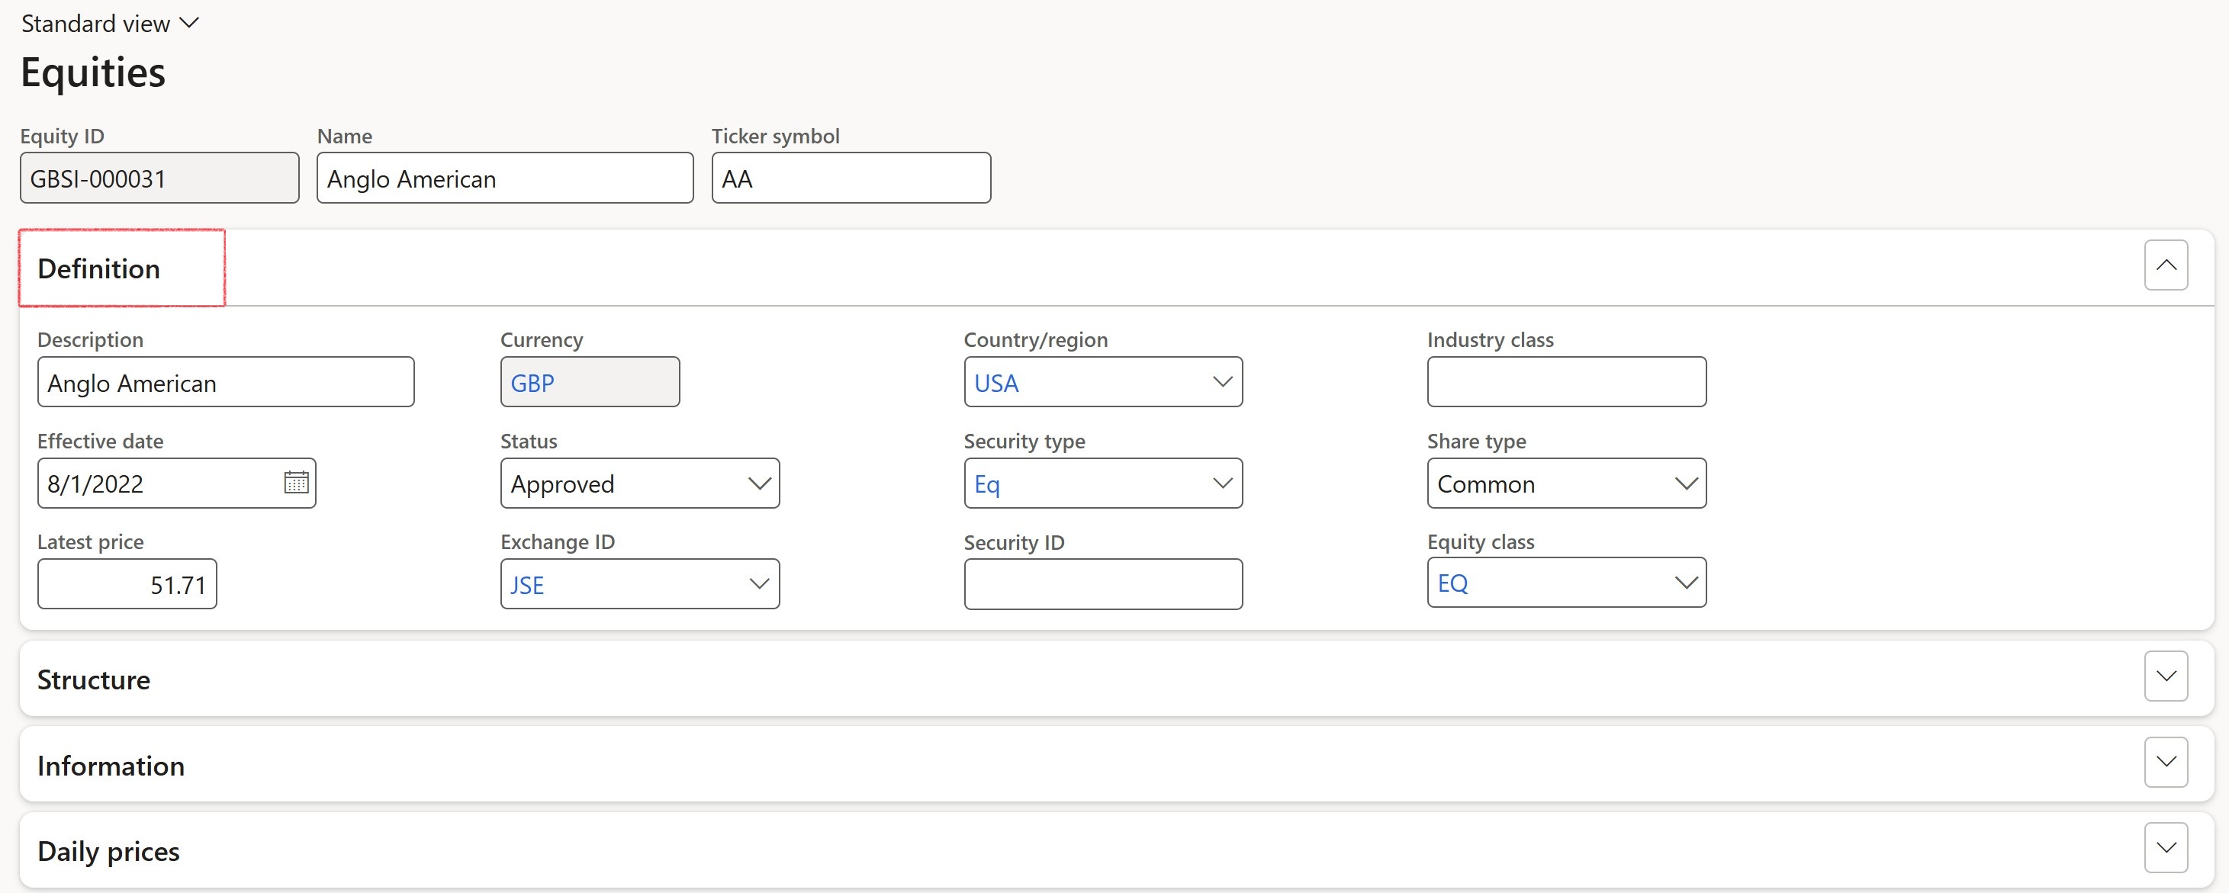Screen dimensions: 2229x893
Task: Click the Latest price field
Action: pyautogui.click(x=127, y=584)
